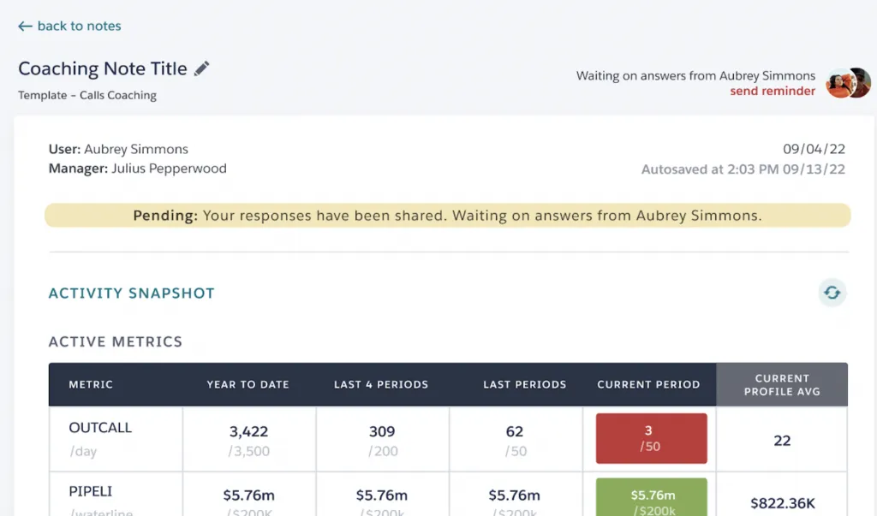Screen dimensions: 877x516
Task: Click OUTCALL year to date value 3,422
Action: point(248,431)
